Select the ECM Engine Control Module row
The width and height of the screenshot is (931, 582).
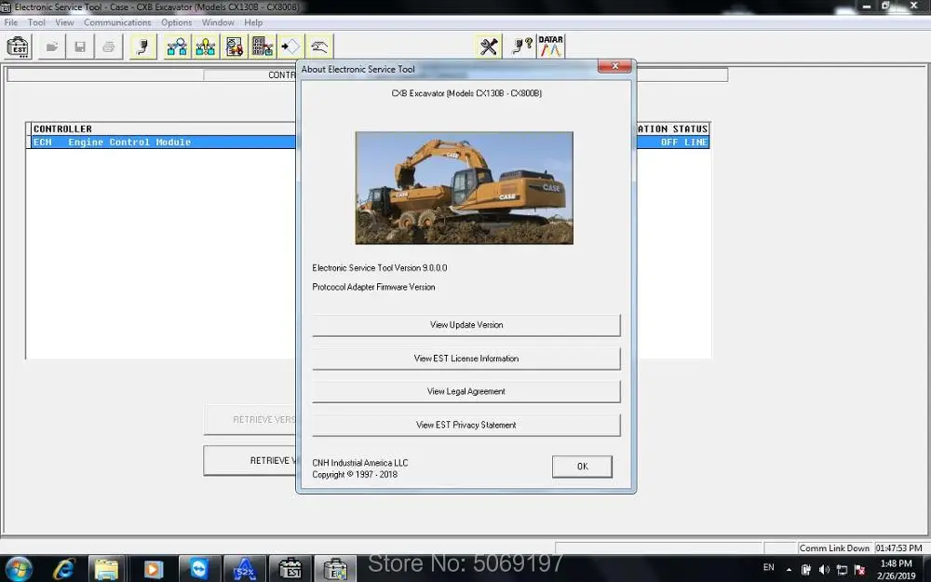[368, 142]
